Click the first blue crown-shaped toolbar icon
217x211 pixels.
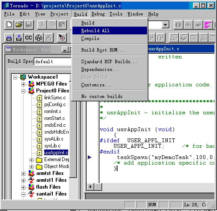[x=9, y=38]
